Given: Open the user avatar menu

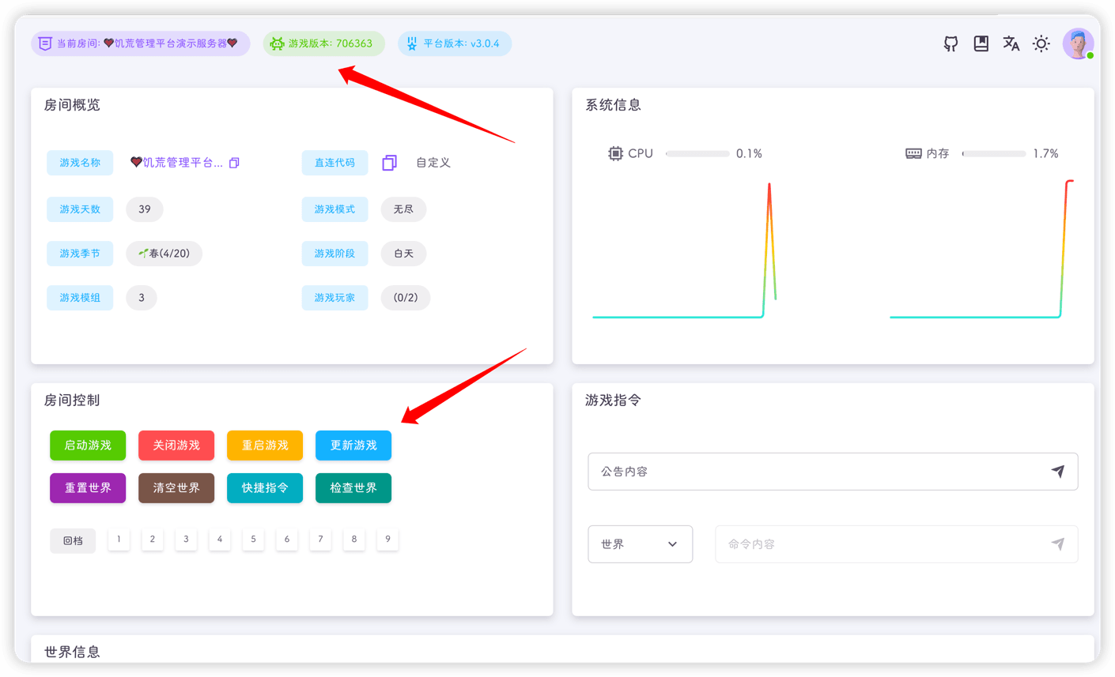Looking at the screenshot, I should [x=1078, y=44].
